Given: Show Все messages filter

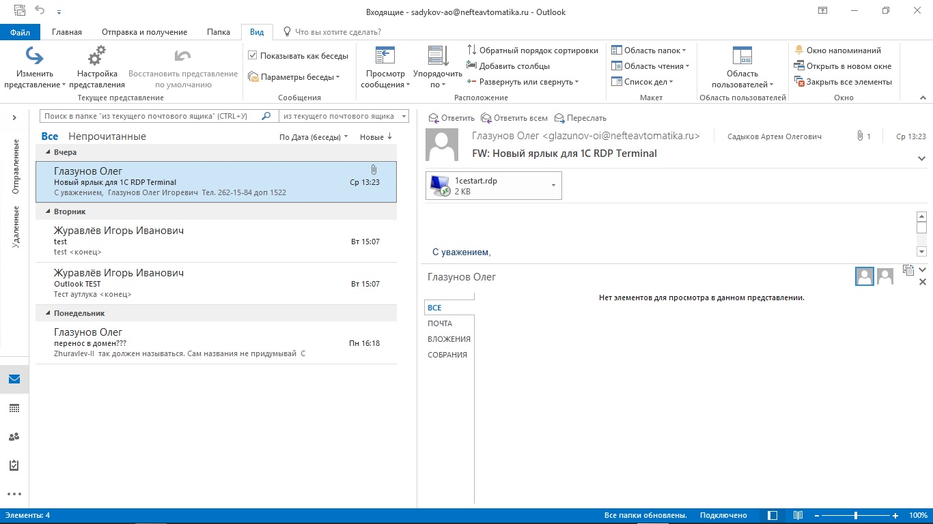Looking at the screenshot, I should click(50, 136).
